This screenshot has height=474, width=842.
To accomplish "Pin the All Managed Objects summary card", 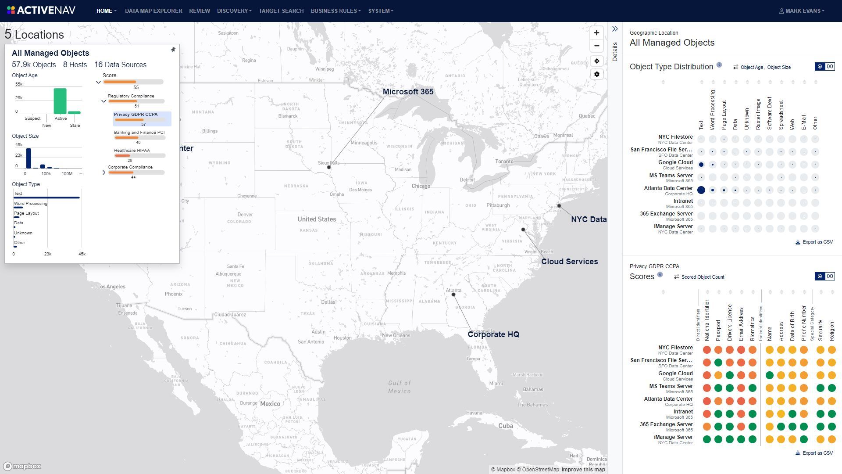I will coord(173,50).
